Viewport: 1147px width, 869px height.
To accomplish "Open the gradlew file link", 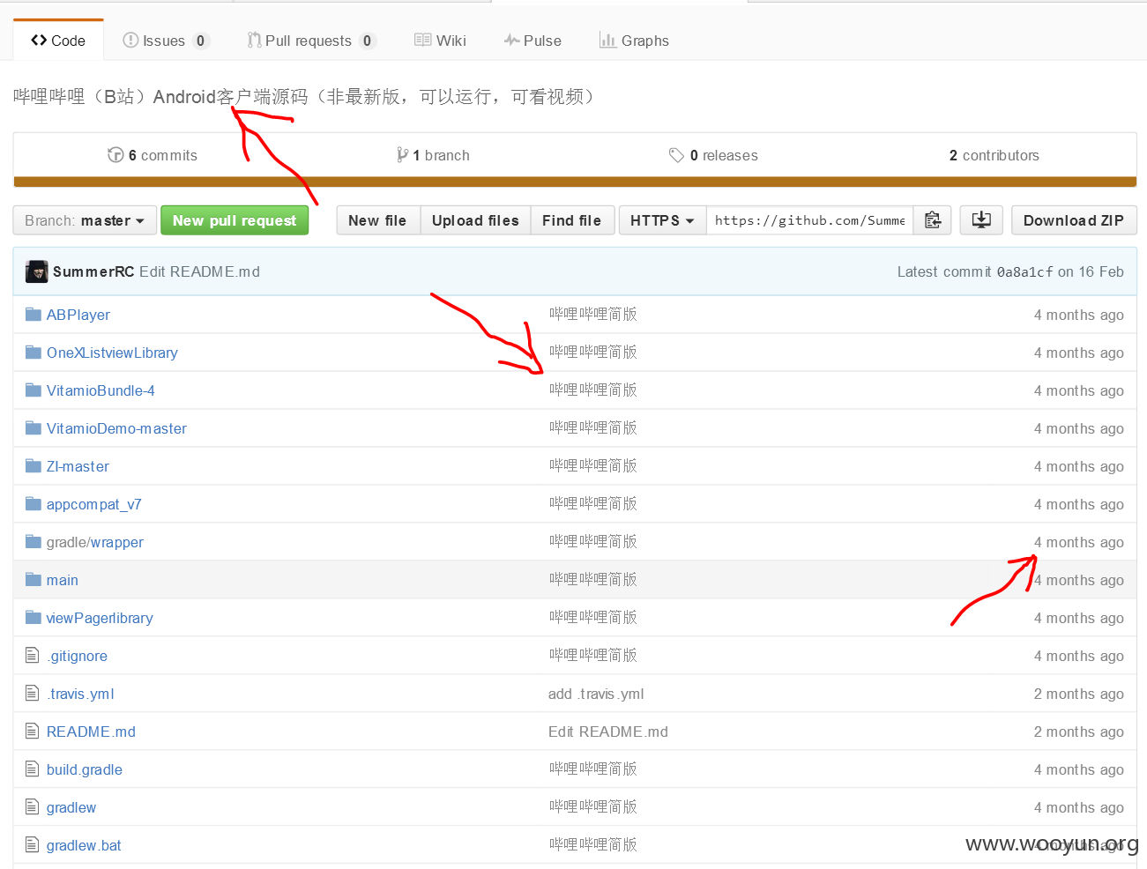I will pos(71,807).
